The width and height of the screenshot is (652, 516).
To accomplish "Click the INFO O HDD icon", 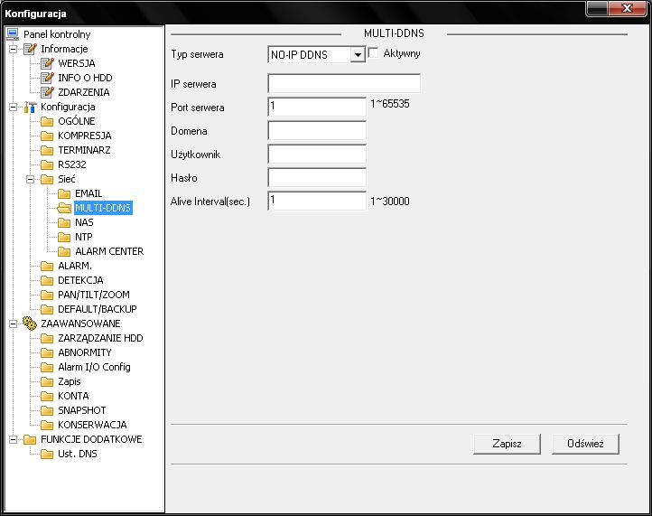I will click(x=47, y=78).
